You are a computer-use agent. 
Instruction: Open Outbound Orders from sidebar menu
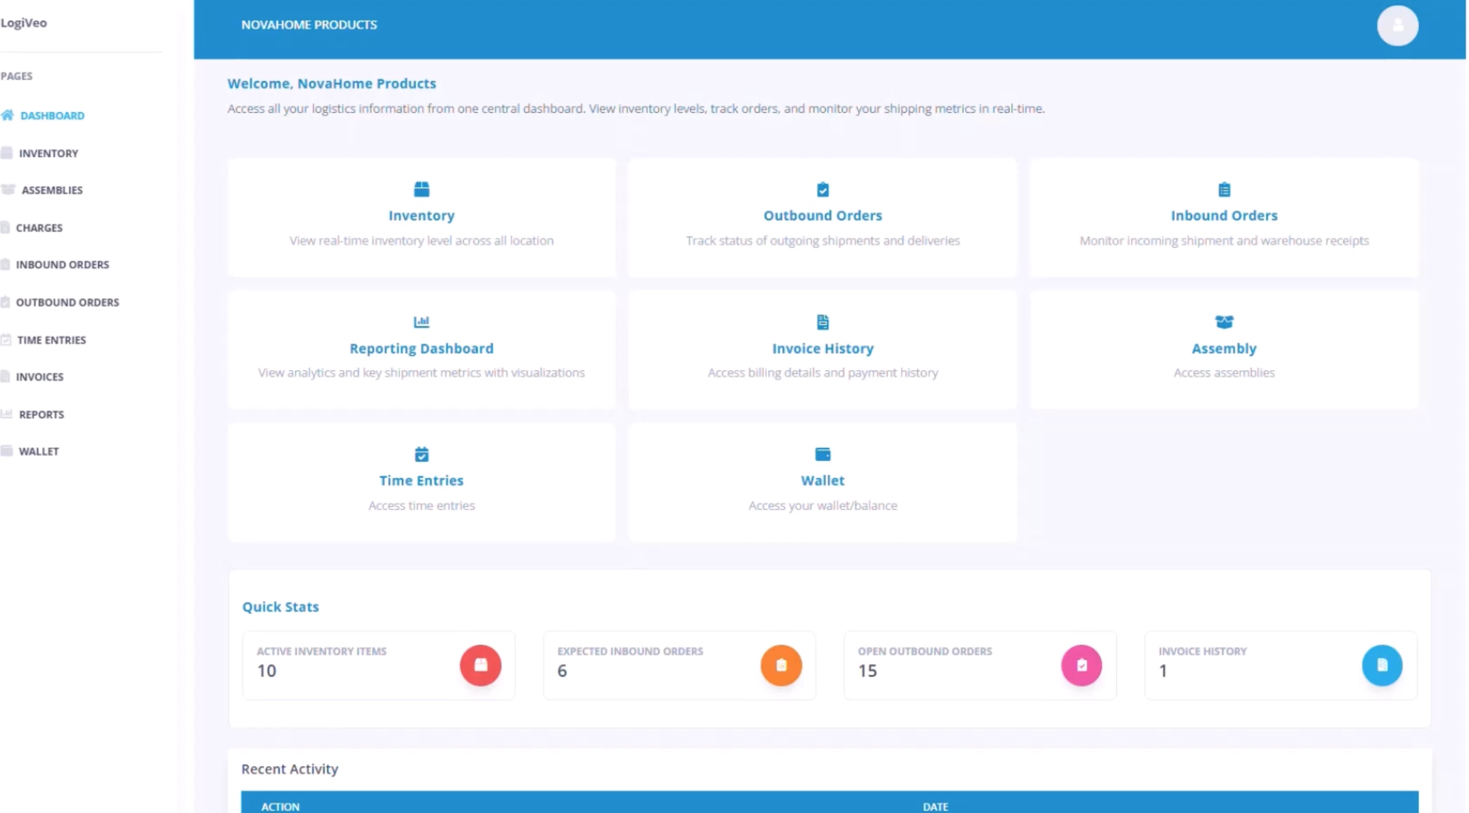[x=67, y=302]
